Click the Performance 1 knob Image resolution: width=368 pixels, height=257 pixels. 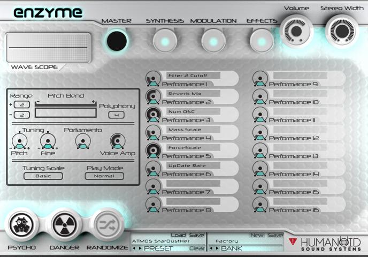[154, 79]
